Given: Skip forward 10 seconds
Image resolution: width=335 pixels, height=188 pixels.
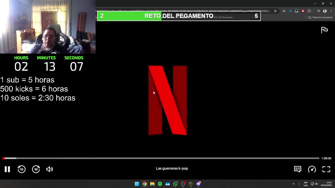Looking at the screenshot, I should click(36, 169).
